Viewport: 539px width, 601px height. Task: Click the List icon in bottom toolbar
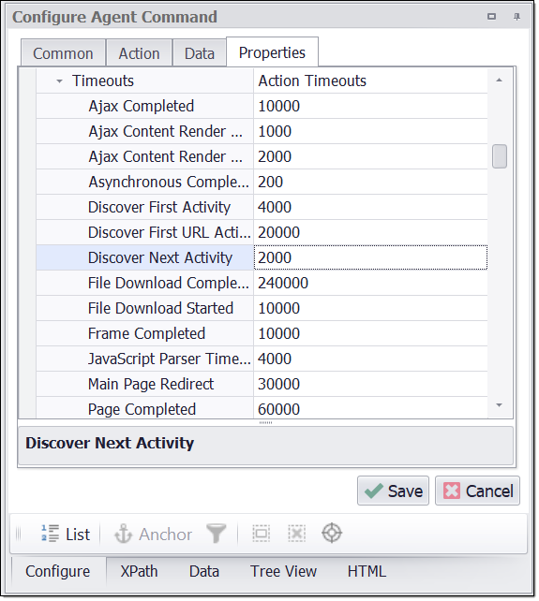click(50, 534)
